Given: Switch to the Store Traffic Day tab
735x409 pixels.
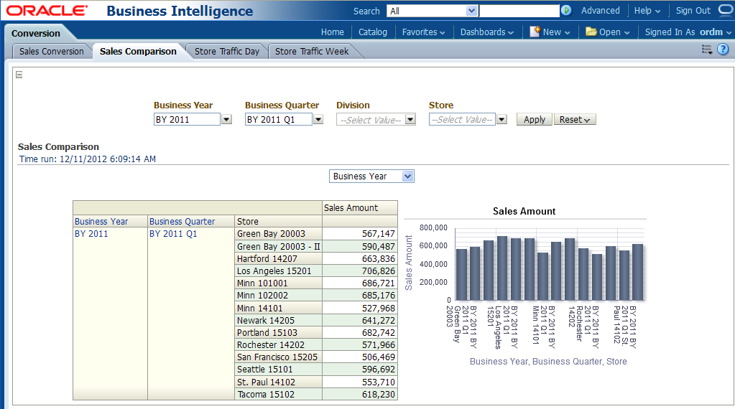Looking at the screenshot, I should pos(227,52).
